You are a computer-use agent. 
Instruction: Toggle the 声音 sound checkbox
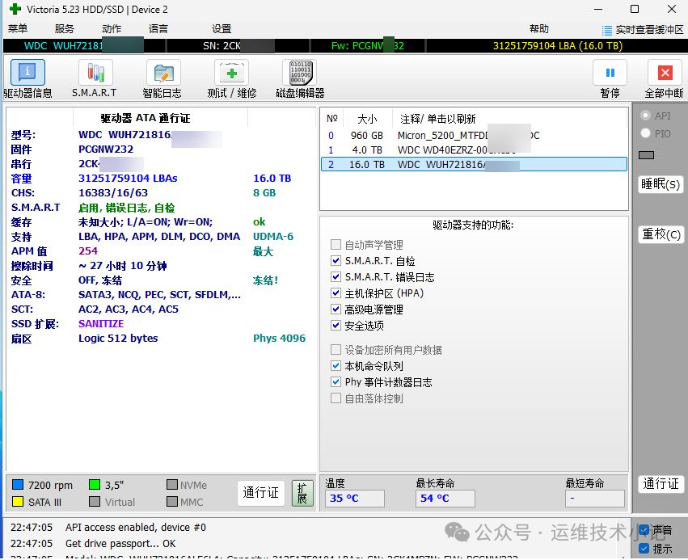(x=644, y=530)
